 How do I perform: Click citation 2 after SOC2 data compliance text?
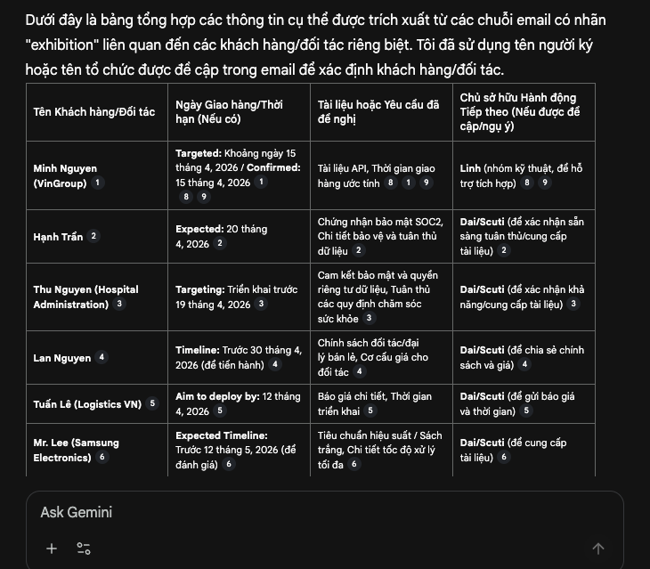coord(359,250)
